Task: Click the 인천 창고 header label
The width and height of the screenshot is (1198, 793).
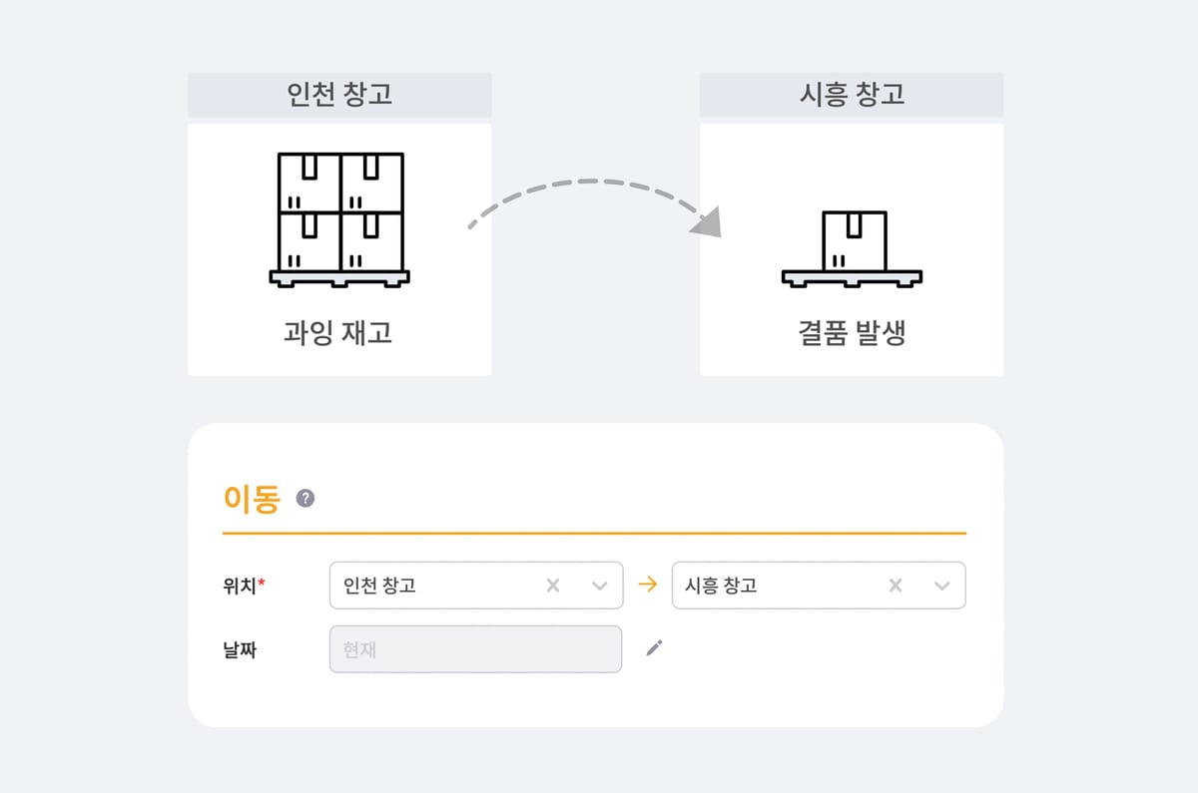Action: (339, 95)
